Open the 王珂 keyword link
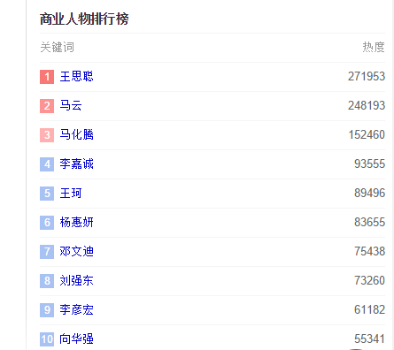394x350 pixels. click(71, 194)
